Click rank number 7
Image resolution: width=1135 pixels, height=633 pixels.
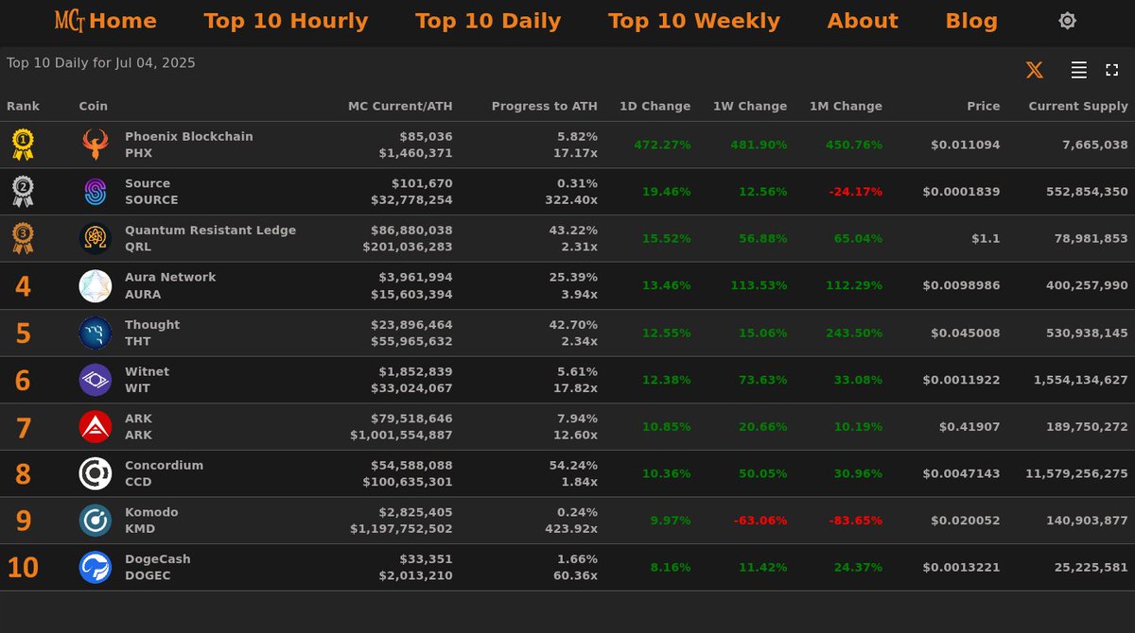click(x=23, y=428)
